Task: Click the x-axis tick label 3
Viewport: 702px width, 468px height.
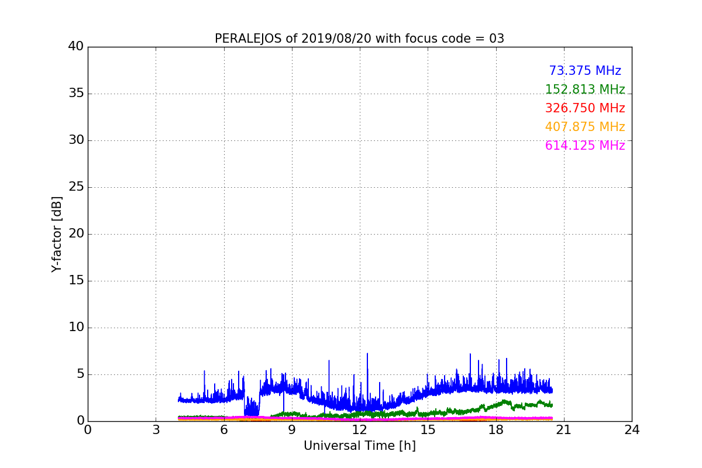Action: pyautogui.click(x=156, y=430)
